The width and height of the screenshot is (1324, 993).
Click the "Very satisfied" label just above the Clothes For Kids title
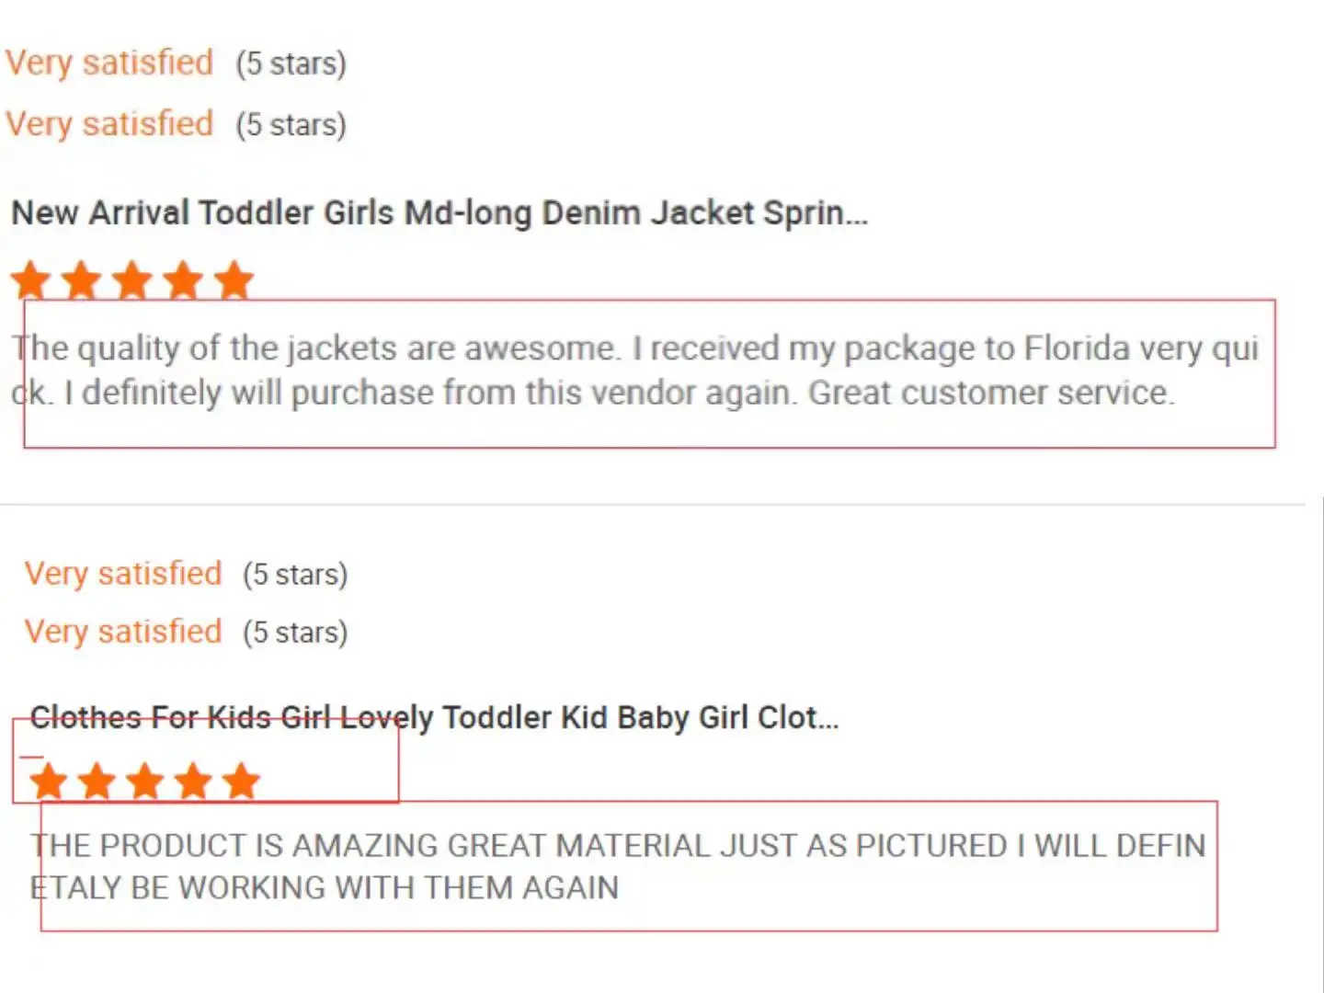point(123,632)
